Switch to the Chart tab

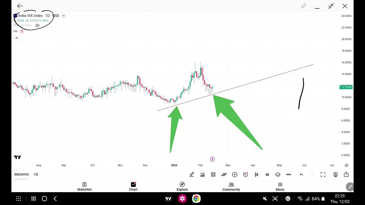tap(133, 186)
